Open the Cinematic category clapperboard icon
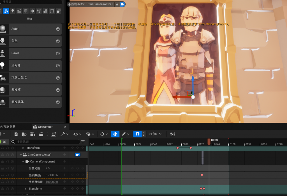287x196 pixels. tap(19, 11)
